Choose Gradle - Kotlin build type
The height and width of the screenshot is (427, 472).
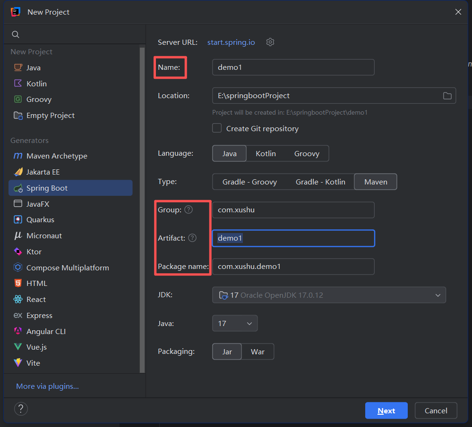pos(320,182)
